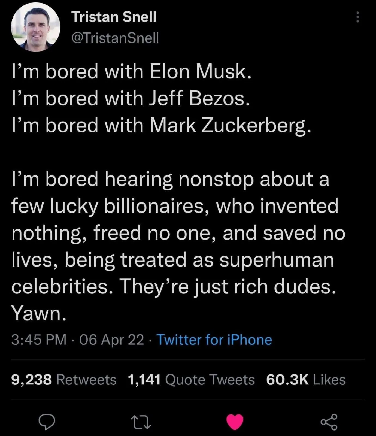The image size is (376, 436).
Task: Open the share icon options
Action: [329, 422]
